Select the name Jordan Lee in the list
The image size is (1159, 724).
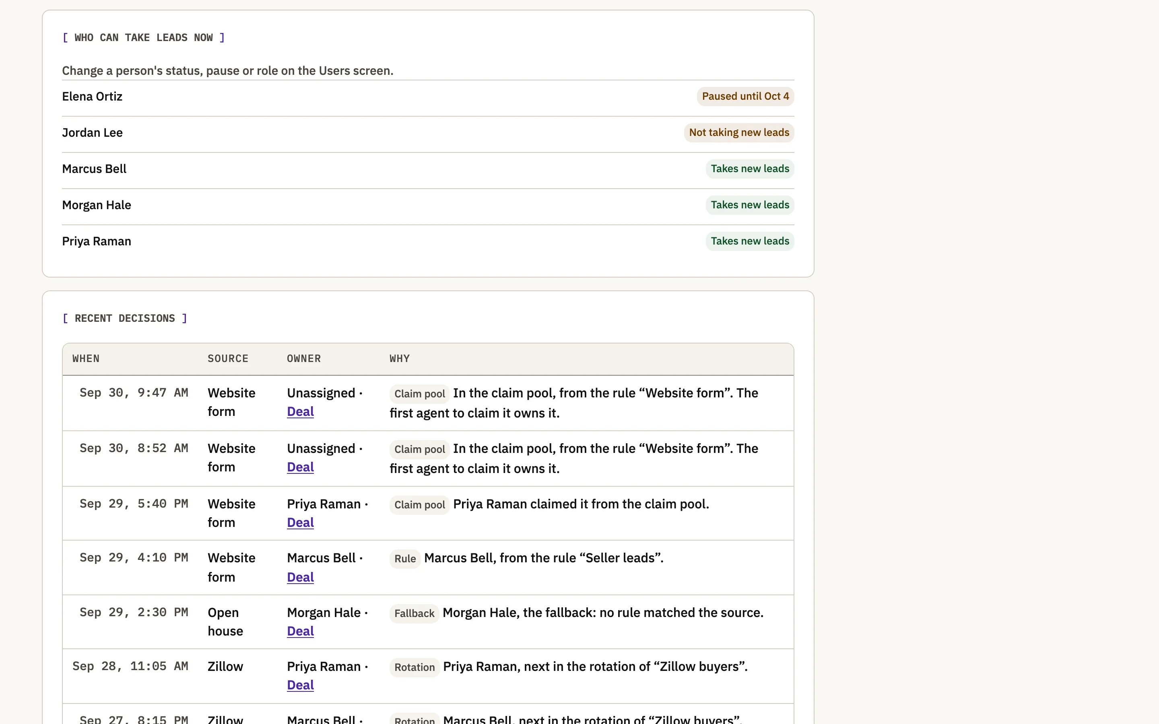point(93,133)
